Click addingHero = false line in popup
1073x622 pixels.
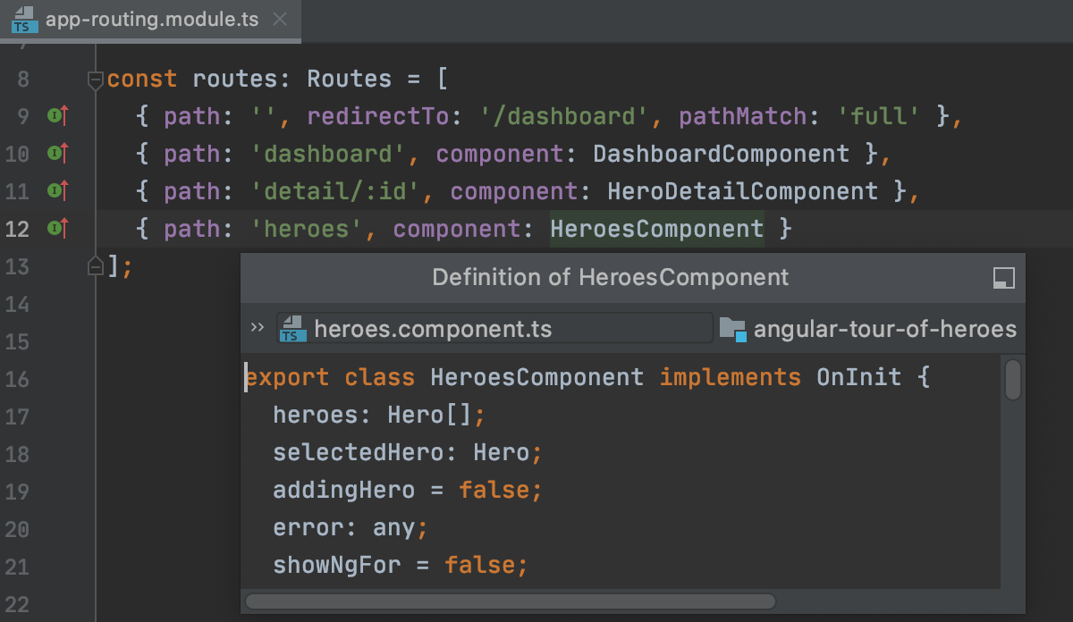tap(408, 490)
